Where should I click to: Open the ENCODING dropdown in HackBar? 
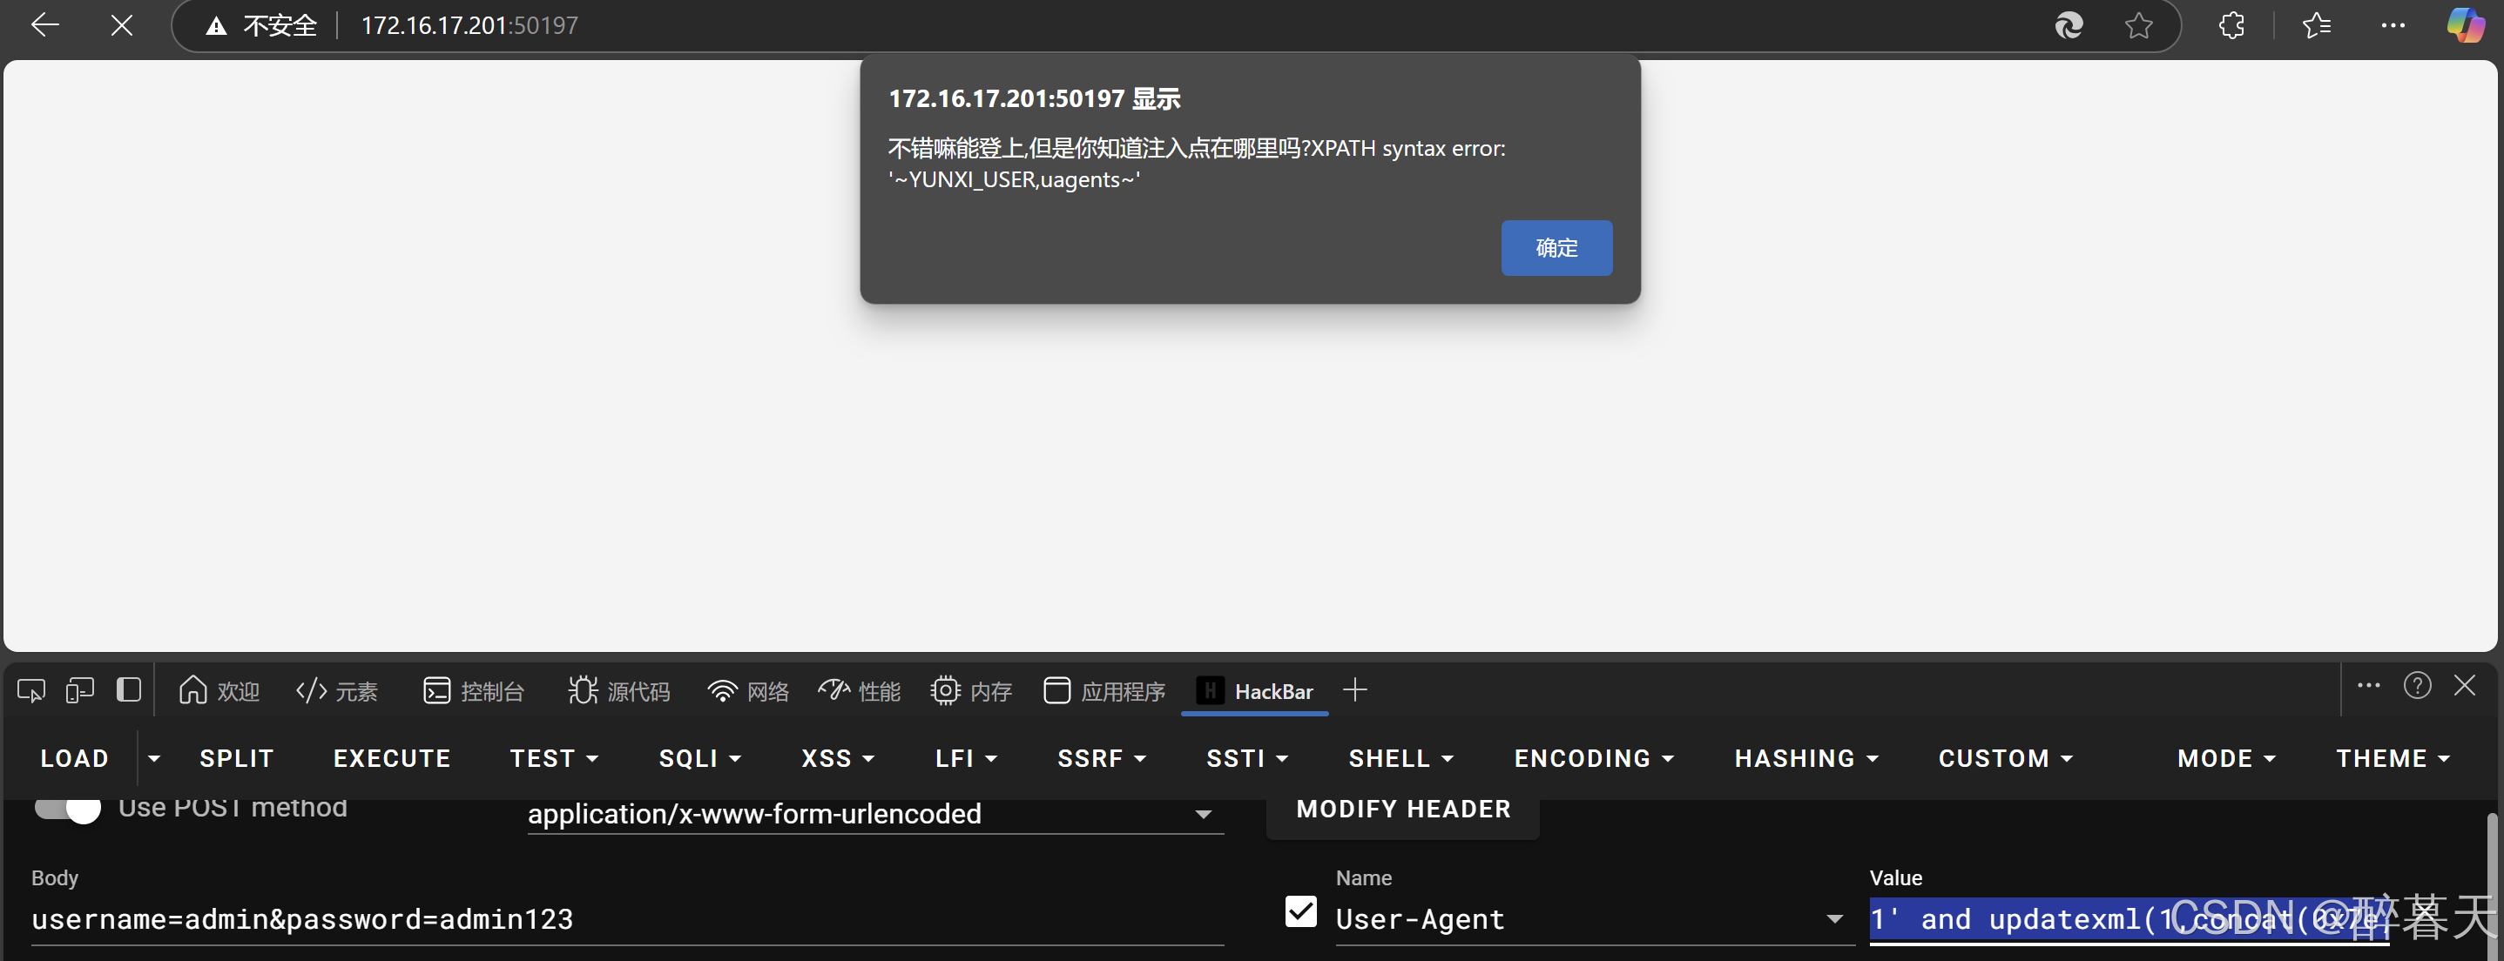[x=1593, y=759]
